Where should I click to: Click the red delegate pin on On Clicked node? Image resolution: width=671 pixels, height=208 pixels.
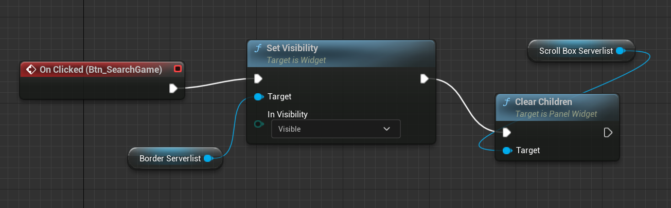click(x=178, y=69)
